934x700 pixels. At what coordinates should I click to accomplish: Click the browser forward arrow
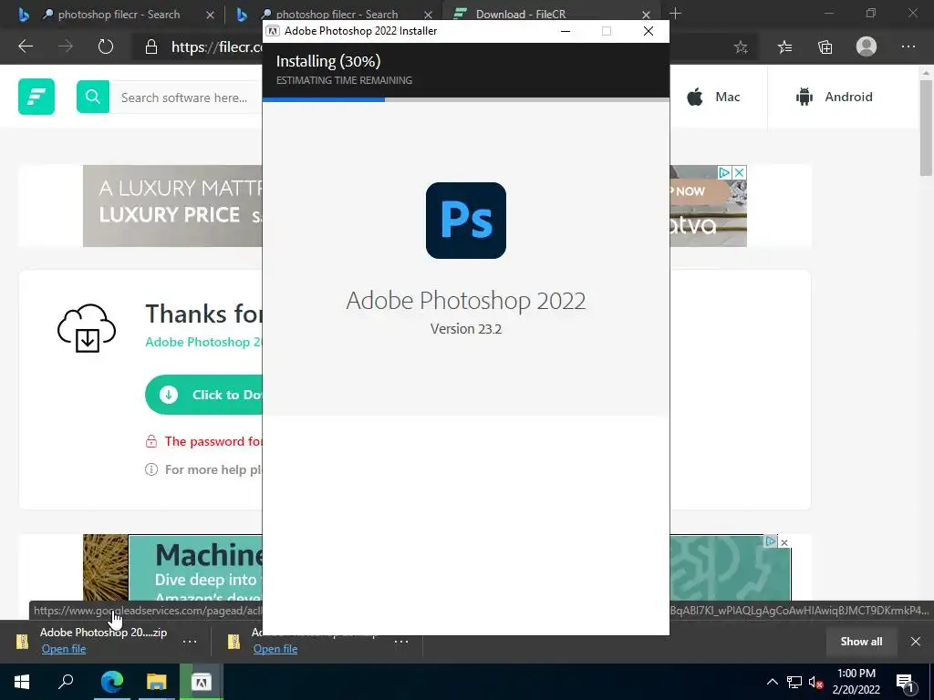66,46
